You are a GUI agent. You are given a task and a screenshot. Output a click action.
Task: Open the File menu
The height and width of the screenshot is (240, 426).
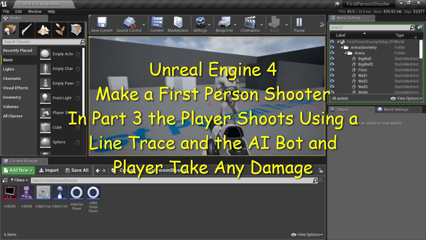coord(6,11)
